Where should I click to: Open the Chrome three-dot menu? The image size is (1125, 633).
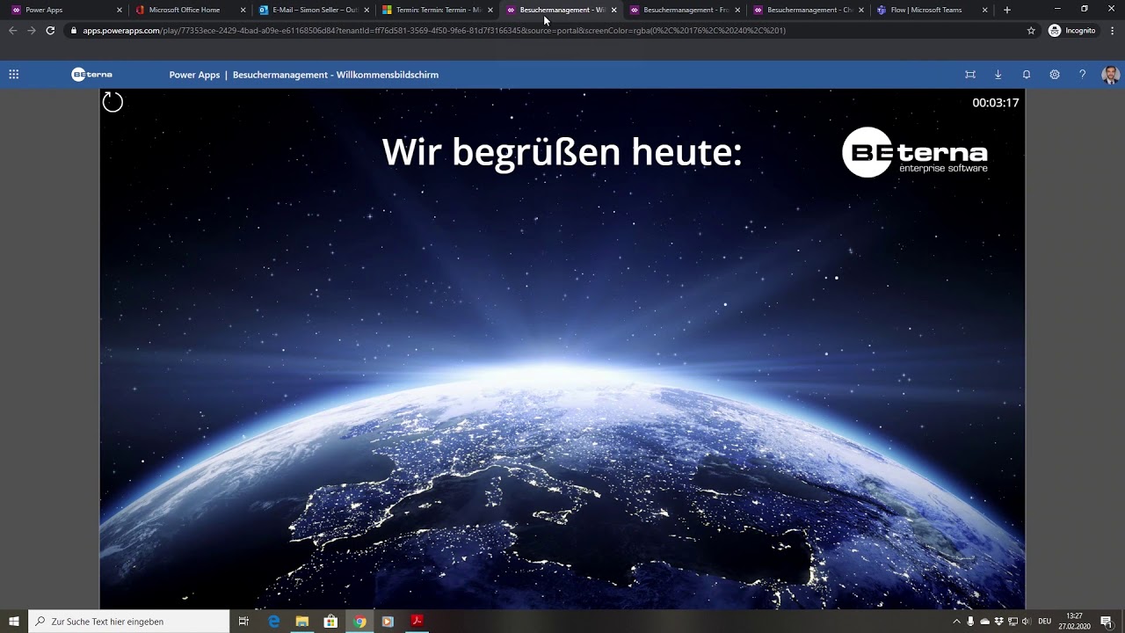pos(1112,30)
